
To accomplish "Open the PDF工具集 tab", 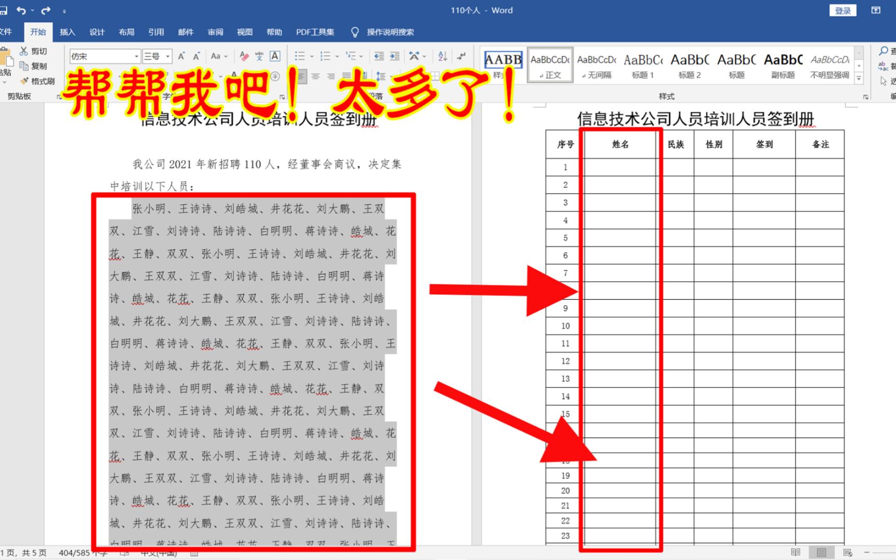I will pyautogui.click(x=315, y=32).
